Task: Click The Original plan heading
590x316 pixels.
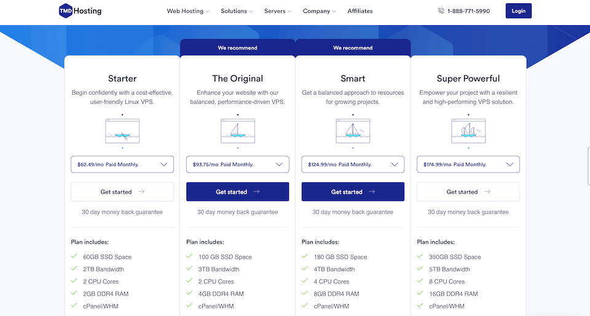Action: click(238, 79)
